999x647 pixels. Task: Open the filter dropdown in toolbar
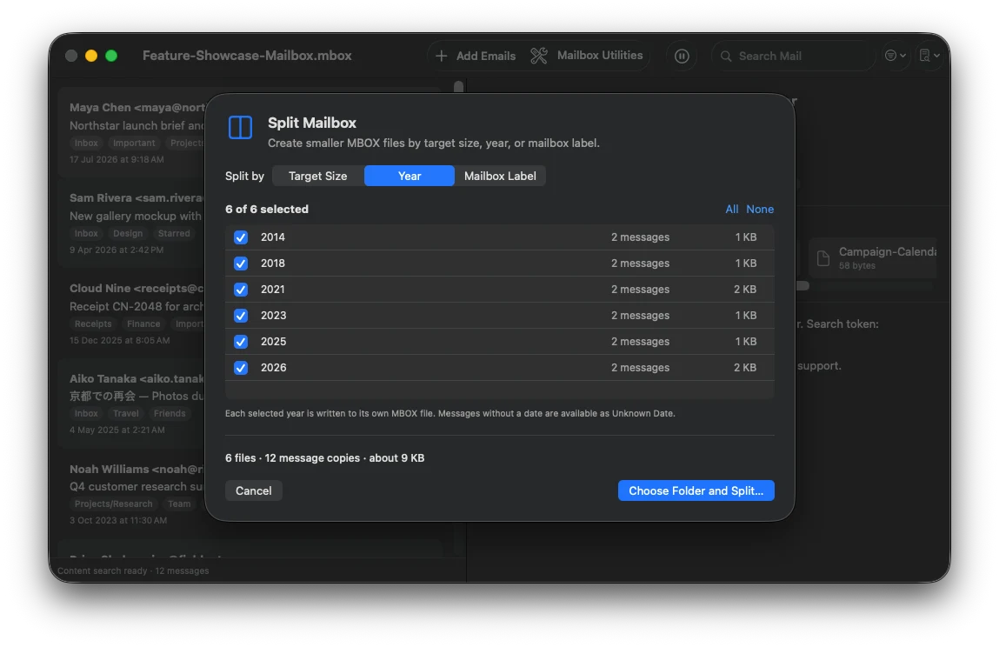point(896,56)
